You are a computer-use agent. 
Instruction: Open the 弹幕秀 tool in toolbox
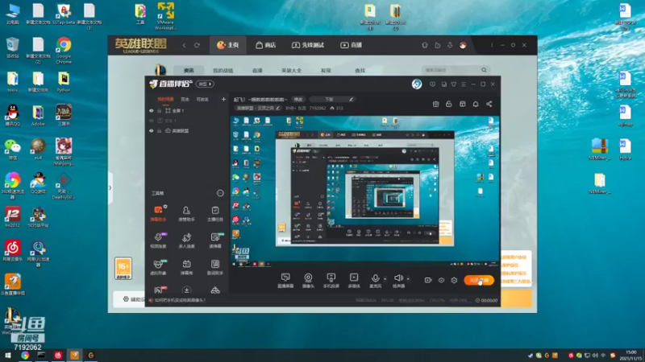186,267
